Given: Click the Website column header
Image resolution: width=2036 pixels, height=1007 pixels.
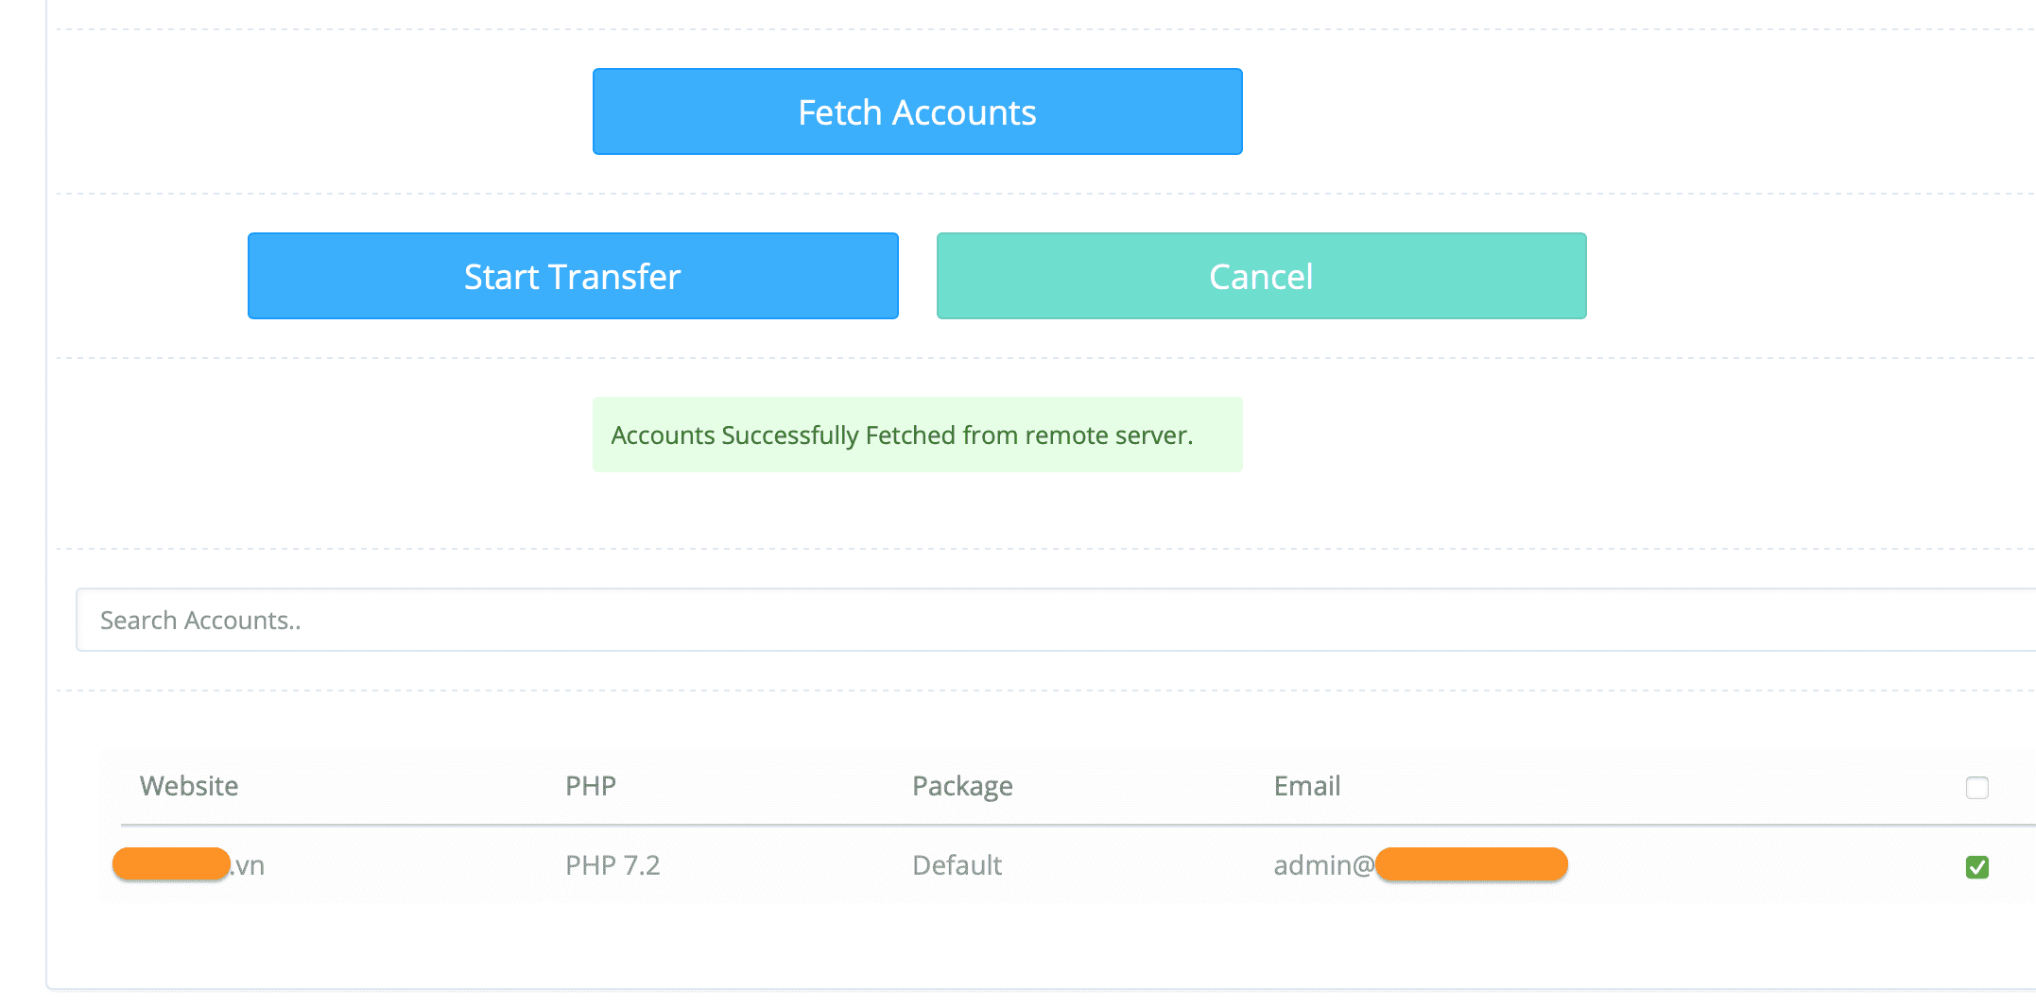Looking at the screenshot, I should [x=189, y=786].
